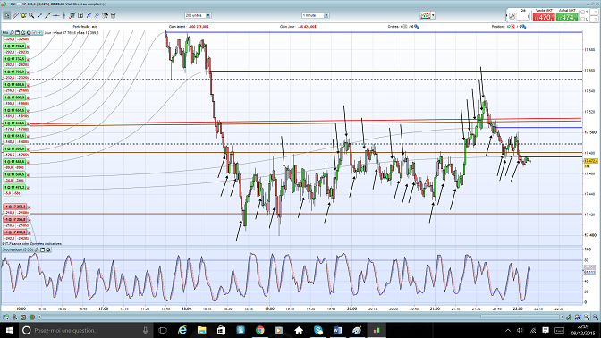Click the green Achat MKT buy button
The image size is (601, 338).
[x=567, y=17]
